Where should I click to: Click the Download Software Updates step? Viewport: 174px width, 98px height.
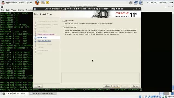pyautogui.click(x=48, y=24)
